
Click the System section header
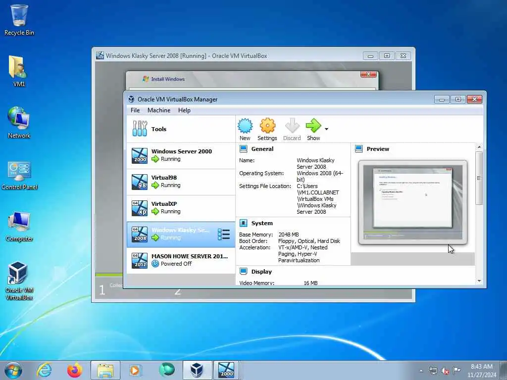pos(262,223)
